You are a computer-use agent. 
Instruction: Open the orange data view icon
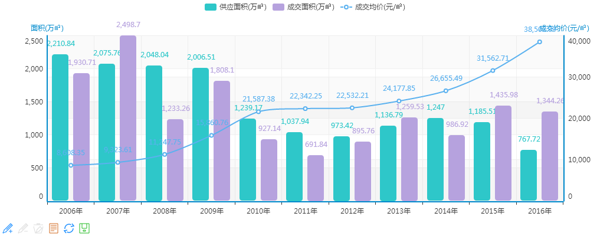(54, 228)
